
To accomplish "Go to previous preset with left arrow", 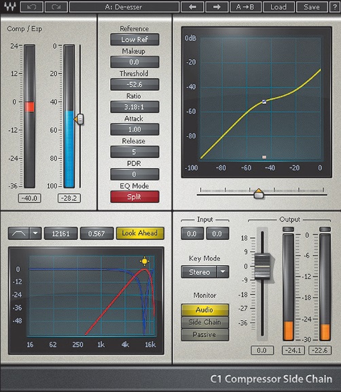I will coord(192,7).
